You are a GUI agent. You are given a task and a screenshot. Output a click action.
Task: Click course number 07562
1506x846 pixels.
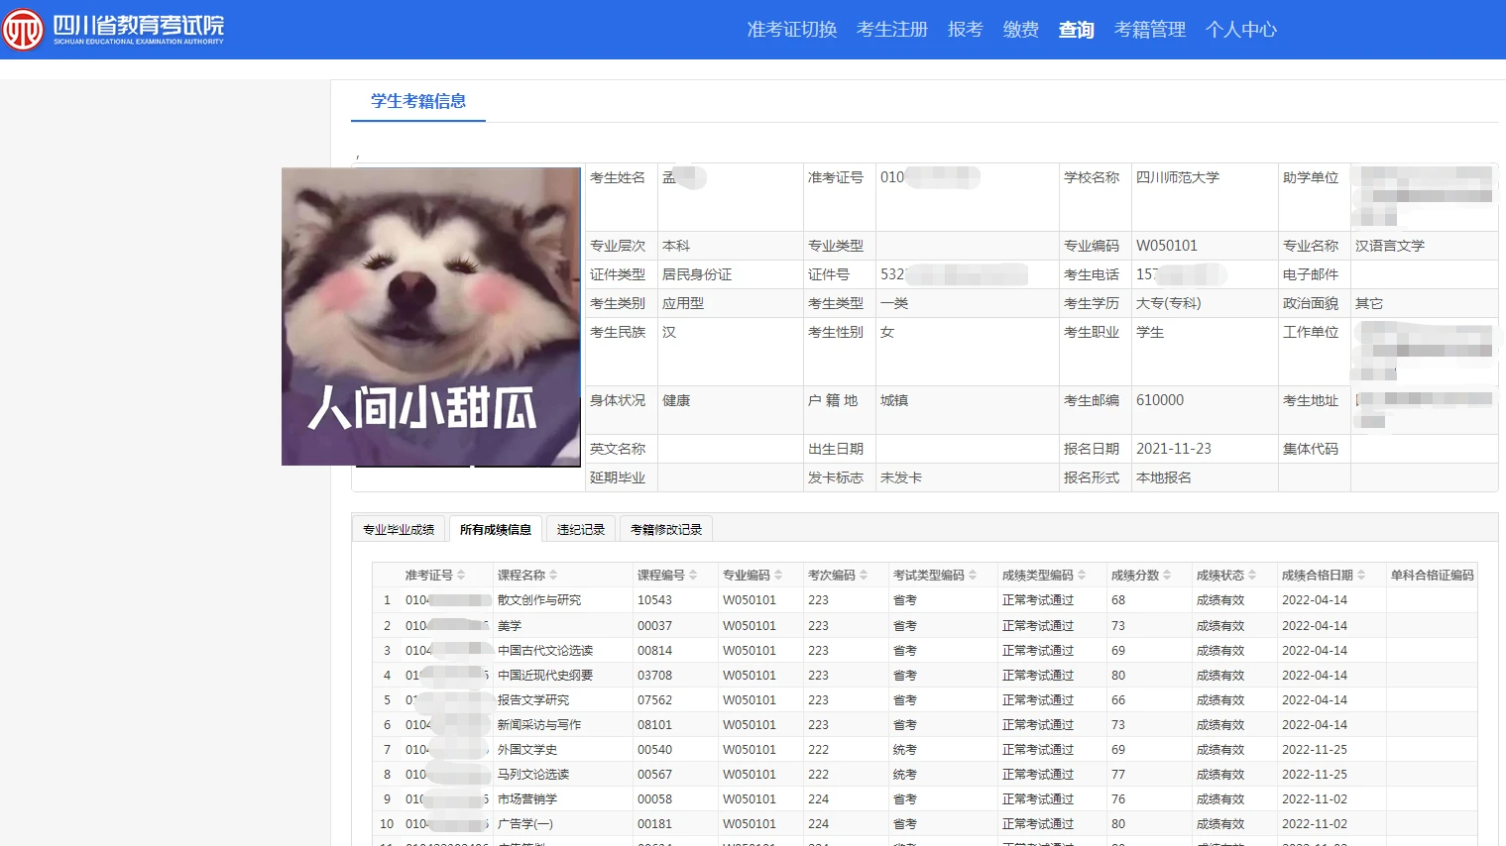654,700
